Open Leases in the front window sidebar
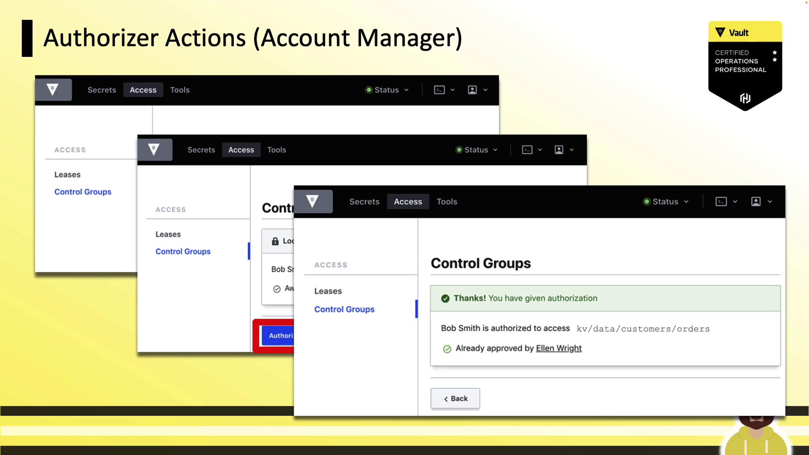This screenshot has height=455, width=809. [x=328, y=291]
